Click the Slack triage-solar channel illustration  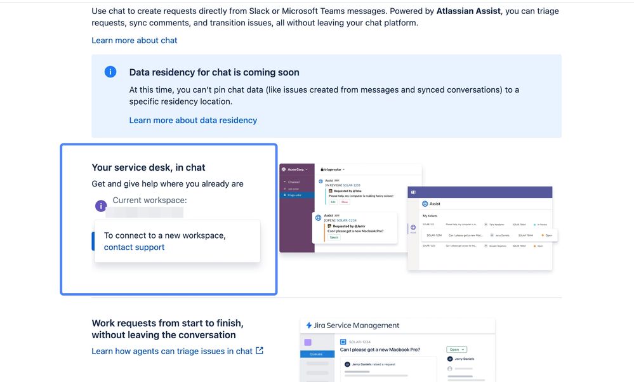point(350,209)
